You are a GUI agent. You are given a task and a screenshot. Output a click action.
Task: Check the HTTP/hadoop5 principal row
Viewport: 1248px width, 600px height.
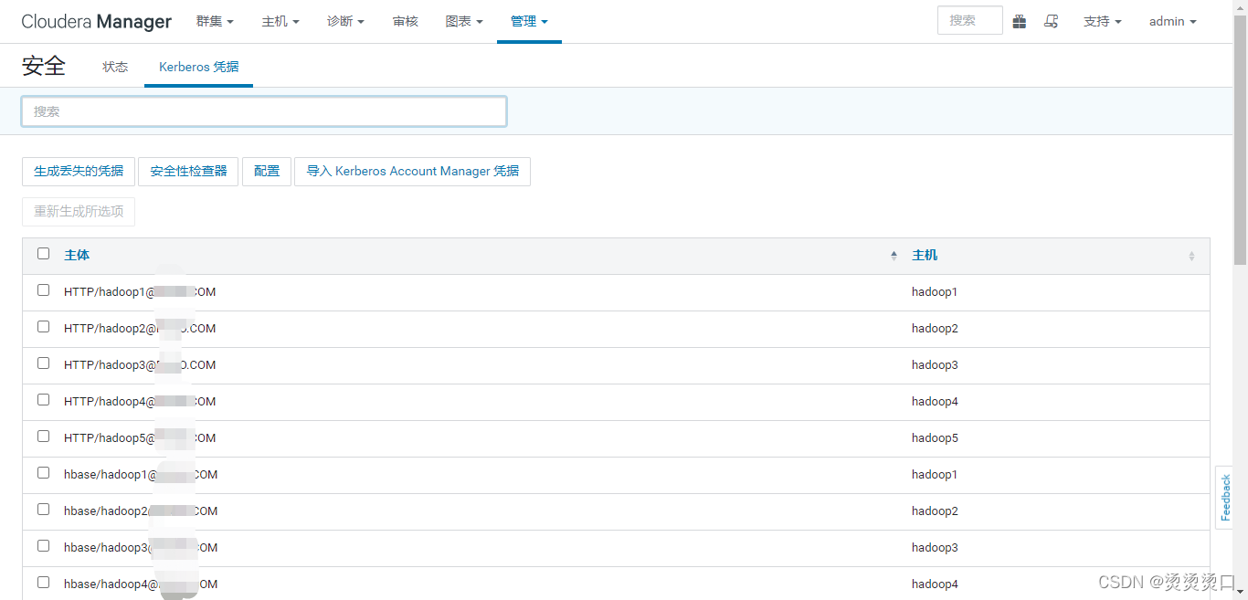click(44, 437)
